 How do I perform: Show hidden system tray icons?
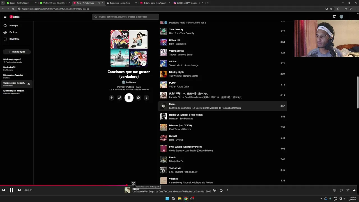coord(321,199)
